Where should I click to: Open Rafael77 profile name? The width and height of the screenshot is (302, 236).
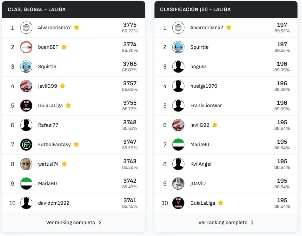tap(48, 125)
